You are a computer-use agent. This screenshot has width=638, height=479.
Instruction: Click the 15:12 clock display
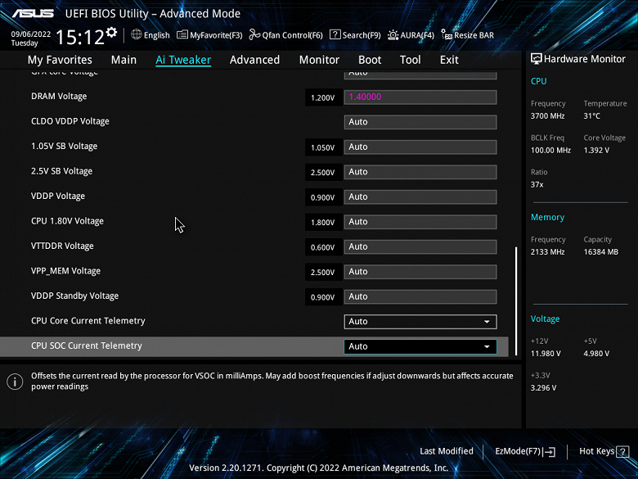tap(80, 38)
